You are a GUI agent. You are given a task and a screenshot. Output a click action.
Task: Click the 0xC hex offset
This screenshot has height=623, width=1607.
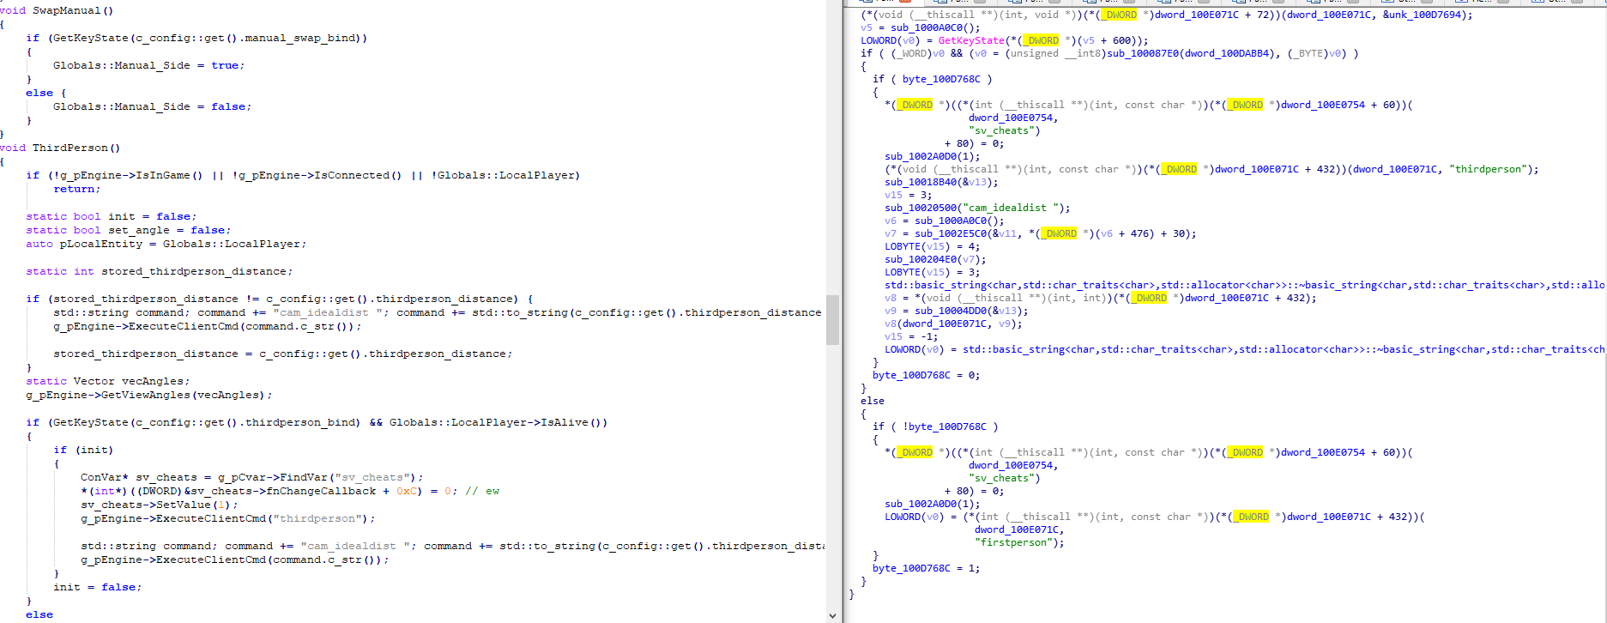(x=407, y=491)
